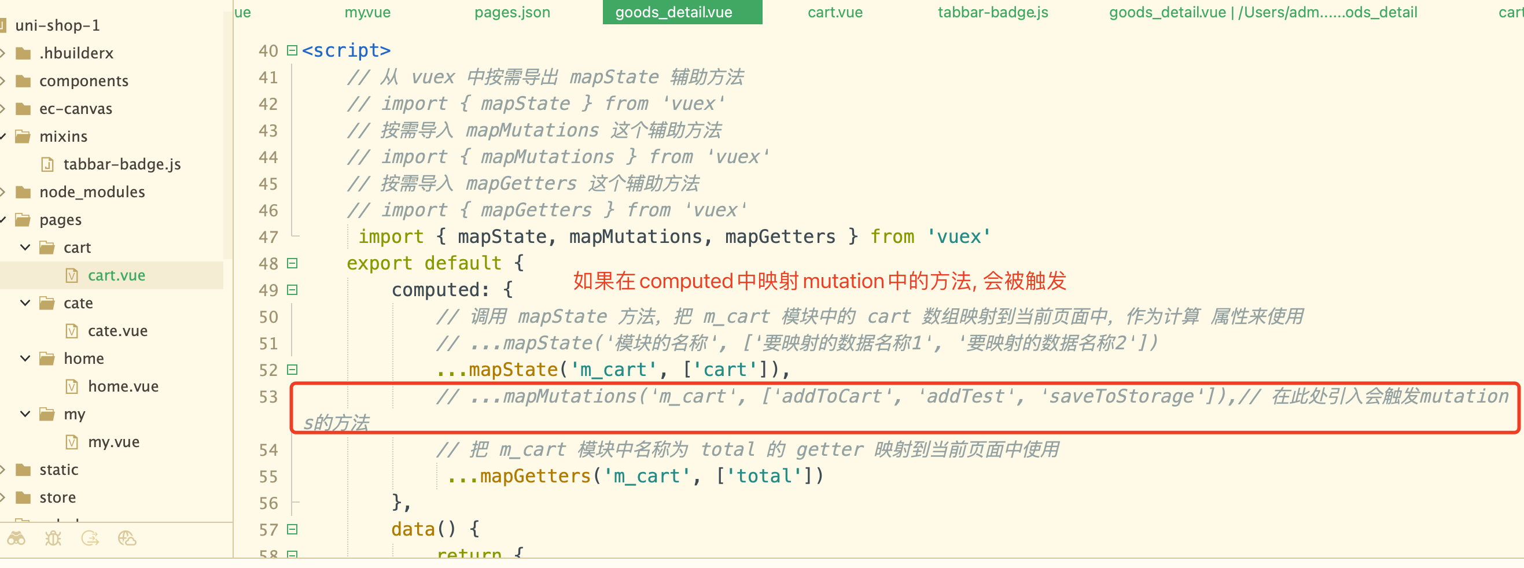Select the store folder label
The height and width of the screenshot is (568, 1524).
[57, 497]
